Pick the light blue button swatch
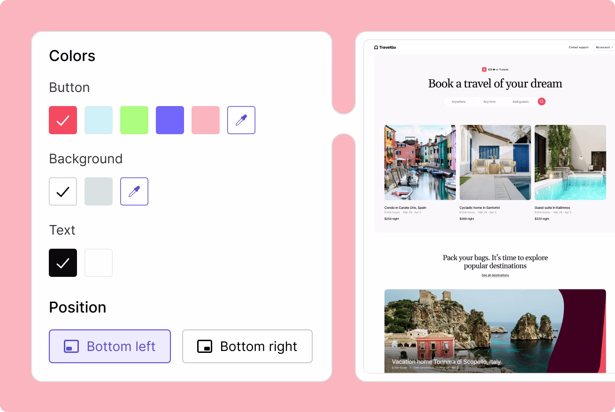This screenshot has width=615, height=412. (x=99, y=120)
